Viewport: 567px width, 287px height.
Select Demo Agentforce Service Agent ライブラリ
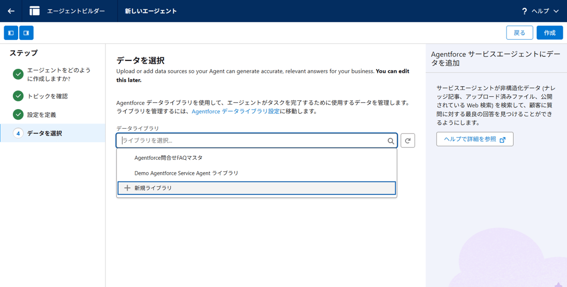pos(257,173)
